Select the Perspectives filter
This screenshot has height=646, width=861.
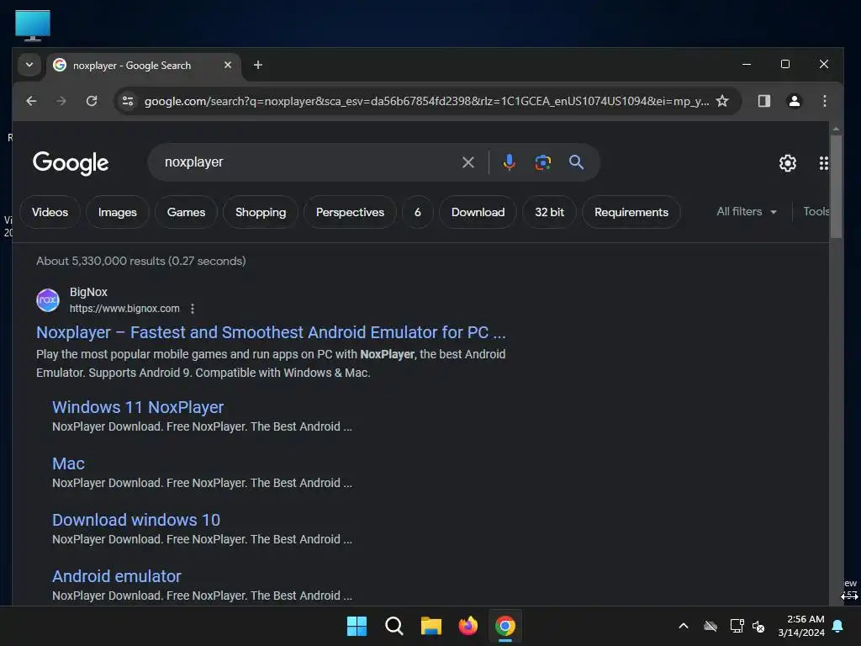tap(350, 212)
